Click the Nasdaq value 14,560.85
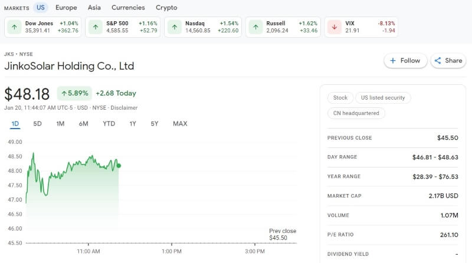 (198, 31)
